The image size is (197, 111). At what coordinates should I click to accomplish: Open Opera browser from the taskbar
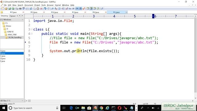tap(119, 108)
